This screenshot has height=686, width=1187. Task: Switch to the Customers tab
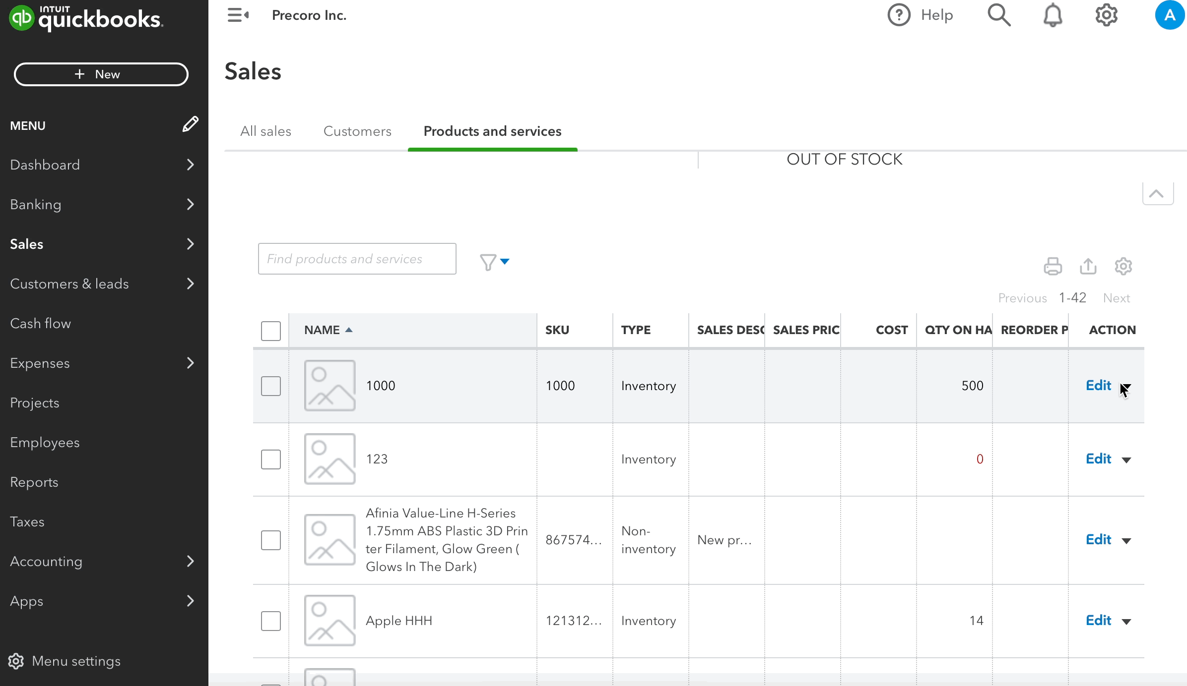(x=357, y=131)
